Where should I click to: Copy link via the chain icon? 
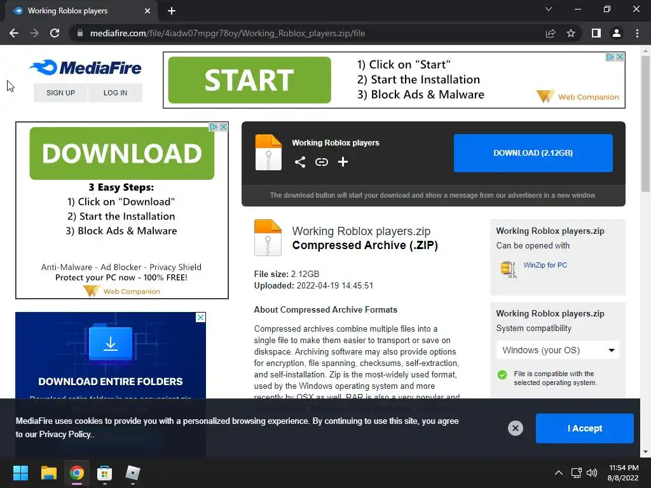click(x=321, y=162)
